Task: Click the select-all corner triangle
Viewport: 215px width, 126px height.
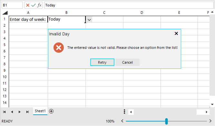Action: (5, 13)
